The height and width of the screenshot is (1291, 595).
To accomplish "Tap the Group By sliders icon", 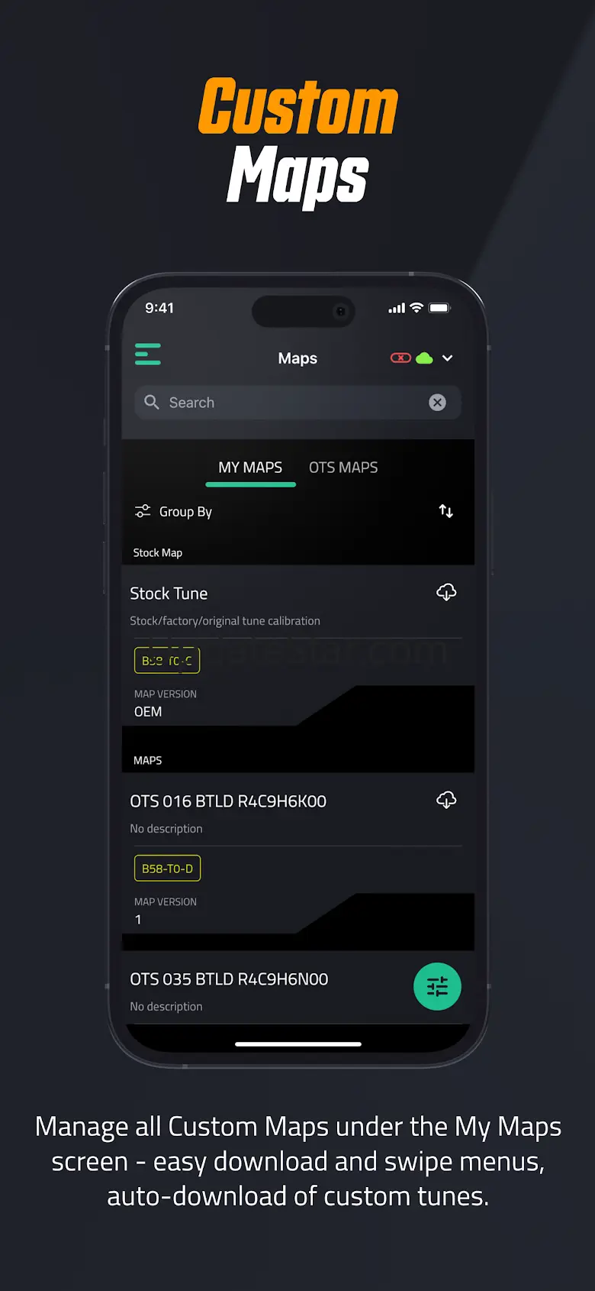I will click(x=143, y=511).
